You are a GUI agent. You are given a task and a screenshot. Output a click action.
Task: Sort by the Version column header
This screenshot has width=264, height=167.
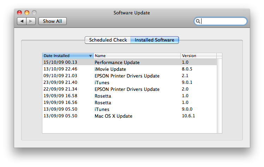pos(198,56)
